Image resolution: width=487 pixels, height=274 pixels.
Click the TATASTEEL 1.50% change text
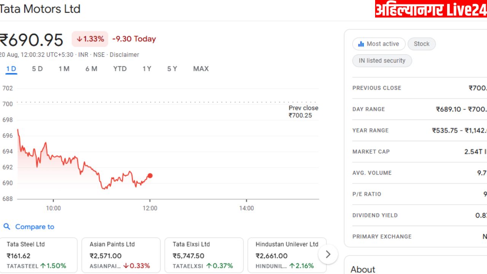click(x=36, y=266)
